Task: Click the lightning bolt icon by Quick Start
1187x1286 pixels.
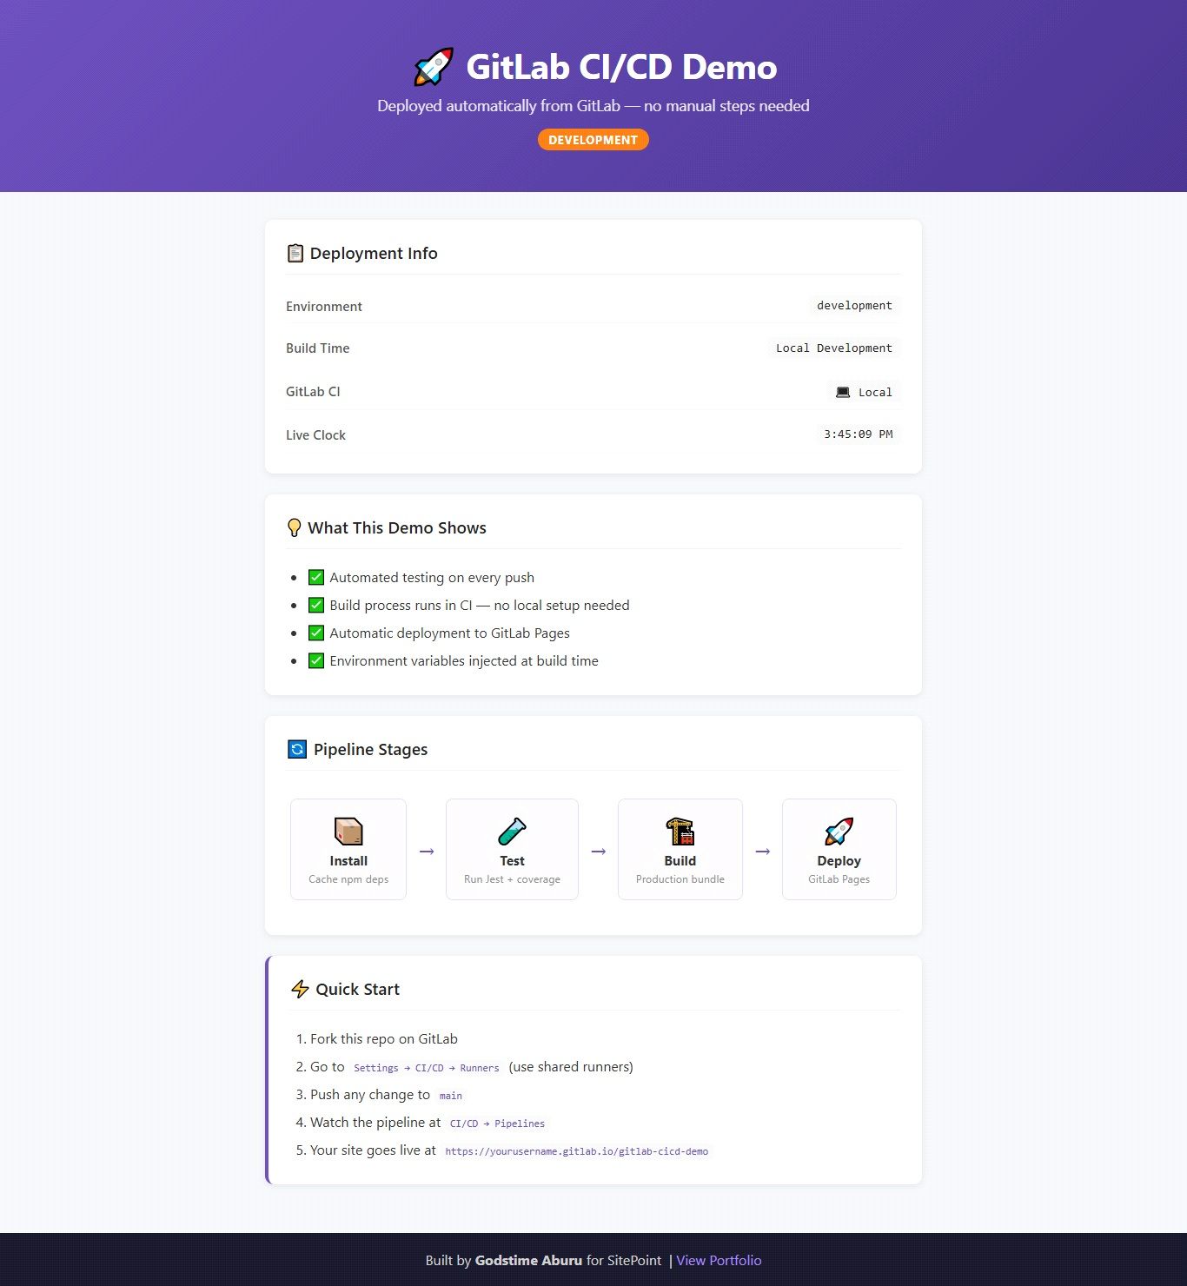Action: click(300, 989)
